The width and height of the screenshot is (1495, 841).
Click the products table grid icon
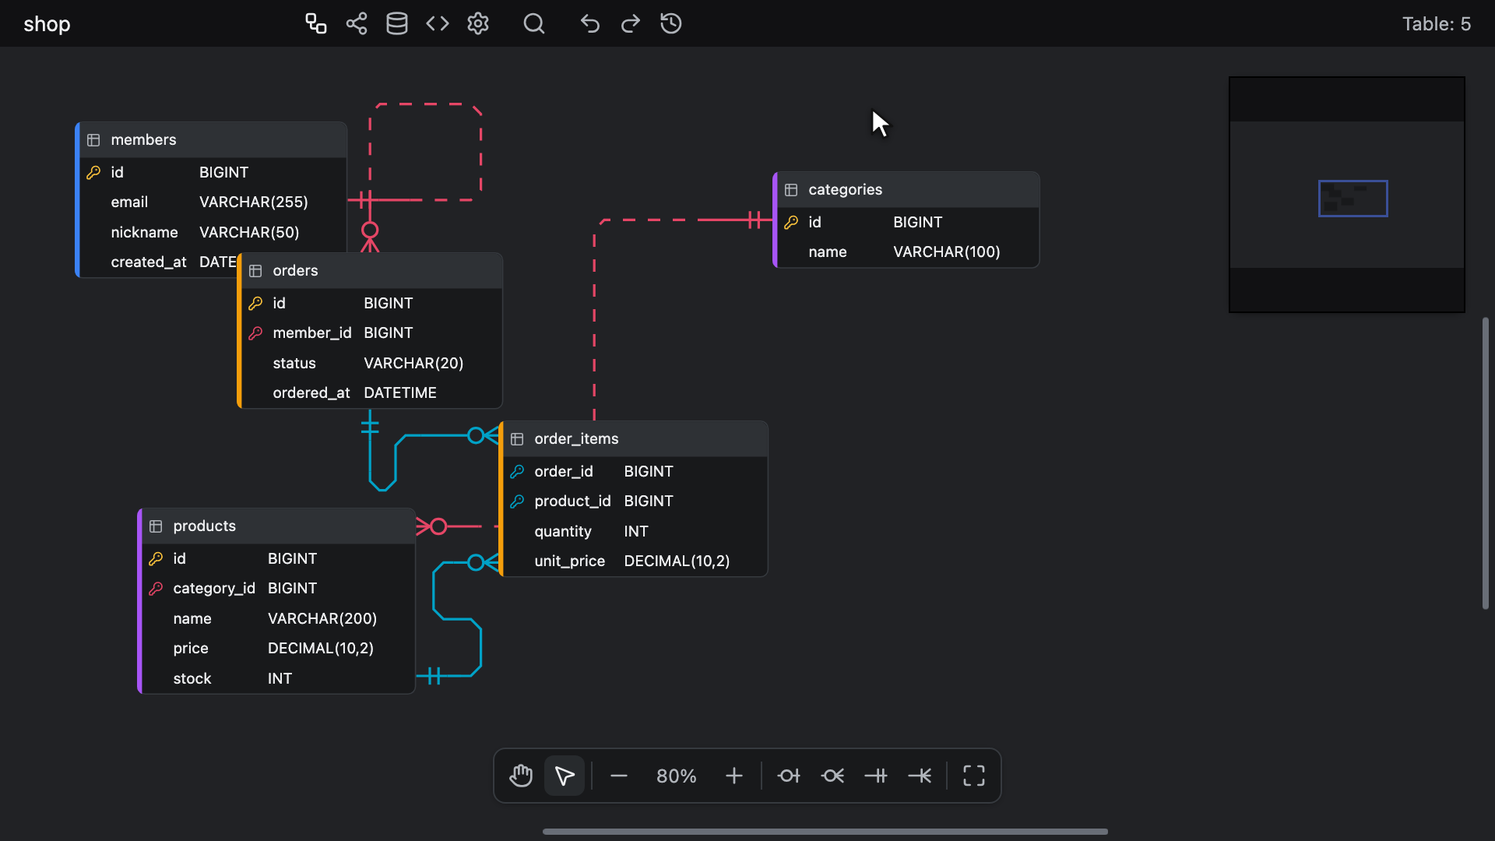pos(156,526)
